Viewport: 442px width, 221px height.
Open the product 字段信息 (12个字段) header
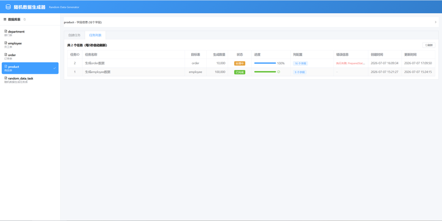coord(251,22)
